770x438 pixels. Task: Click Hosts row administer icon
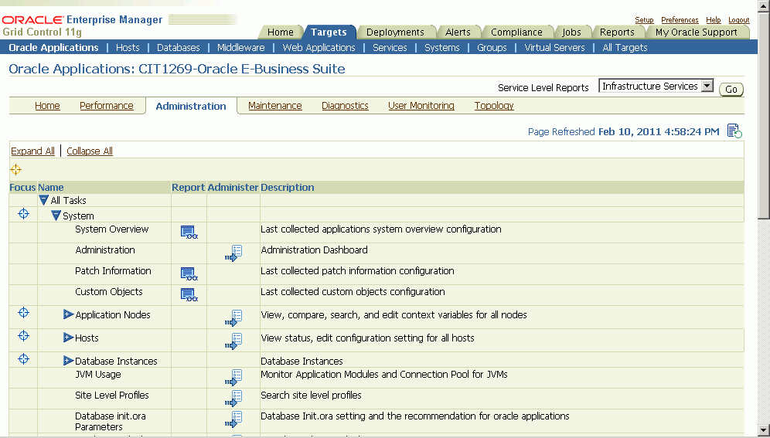pyautogui.click(x=233, y=341)
